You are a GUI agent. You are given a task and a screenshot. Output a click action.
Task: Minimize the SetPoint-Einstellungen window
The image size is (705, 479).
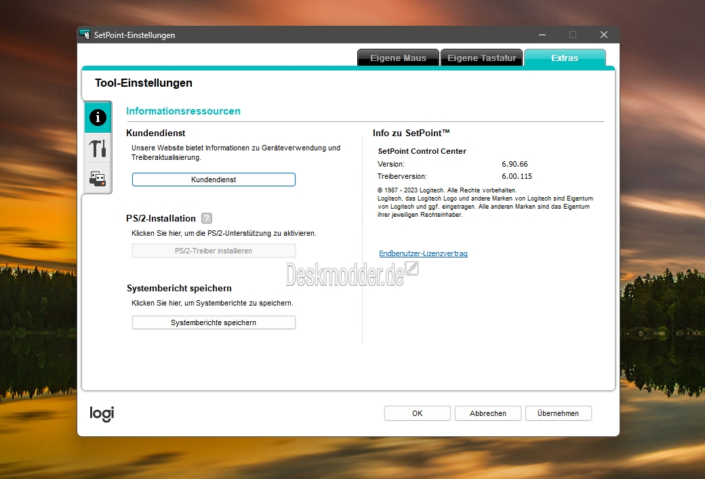pos(542,35)
